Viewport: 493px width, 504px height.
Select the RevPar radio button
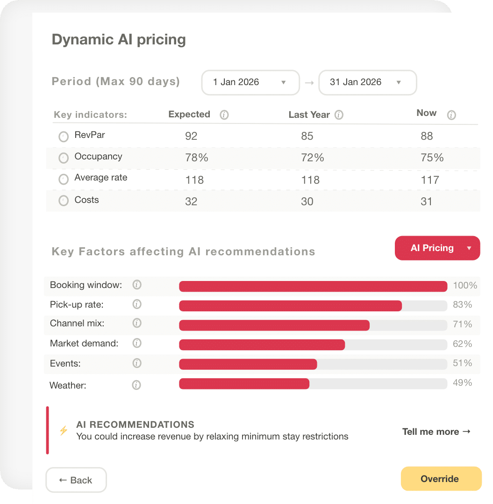click(64, 137)
